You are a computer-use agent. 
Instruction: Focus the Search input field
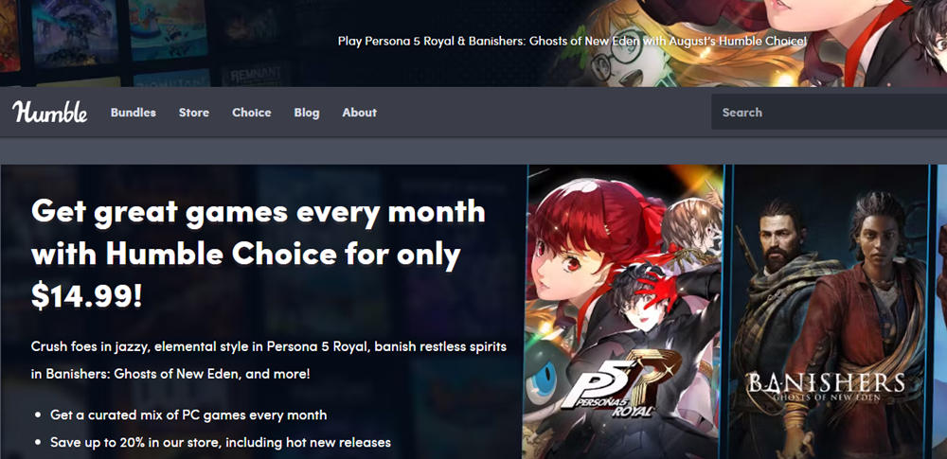click(x=829, y=112)
